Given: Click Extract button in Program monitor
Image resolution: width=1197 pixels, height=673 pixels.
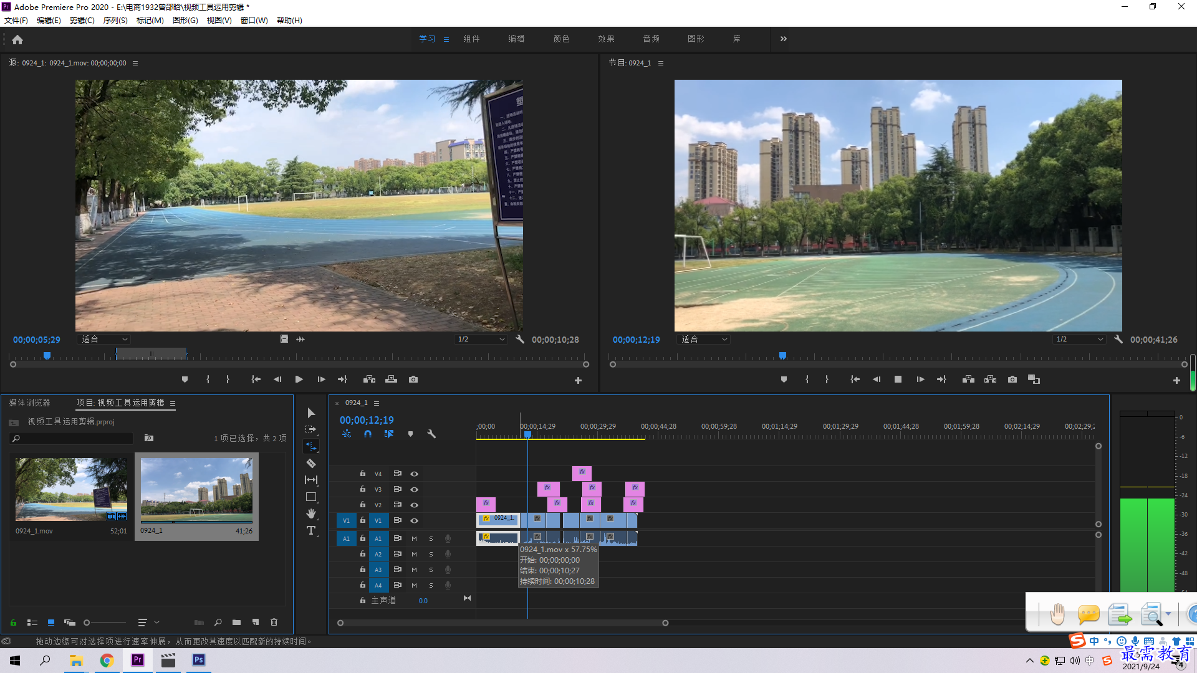Looking at the screenshot, I should (x=990, y=379).
